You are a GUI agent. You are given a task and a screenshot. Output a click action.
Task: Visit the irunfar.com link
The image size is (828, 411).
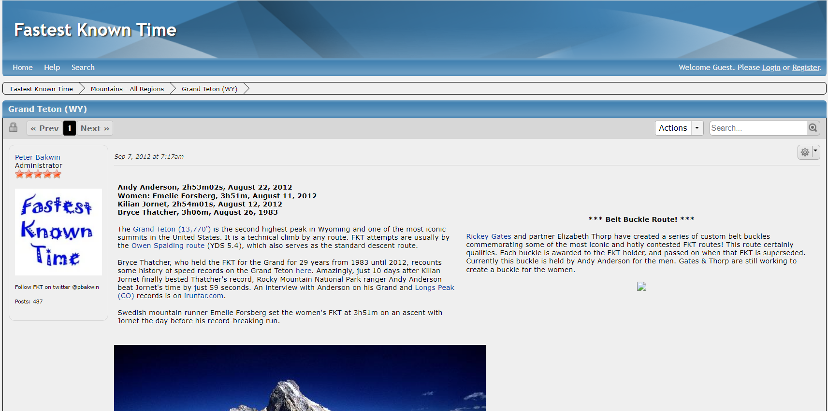click(203, 296)
